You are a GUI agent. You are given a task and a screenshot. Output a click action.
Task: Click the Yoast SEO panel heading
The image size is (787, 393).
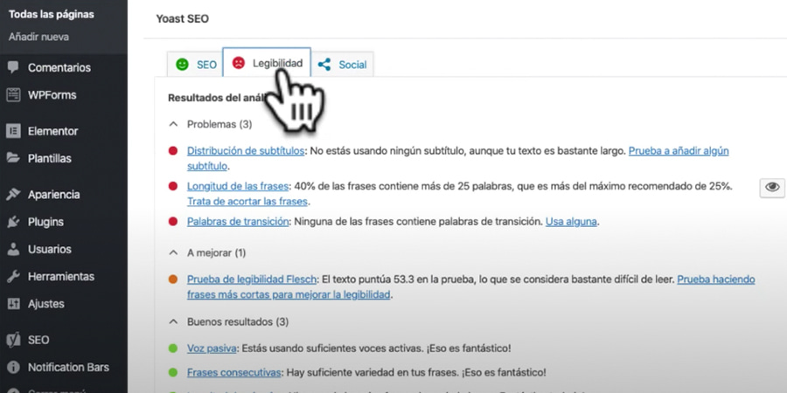tap(182, 19)
